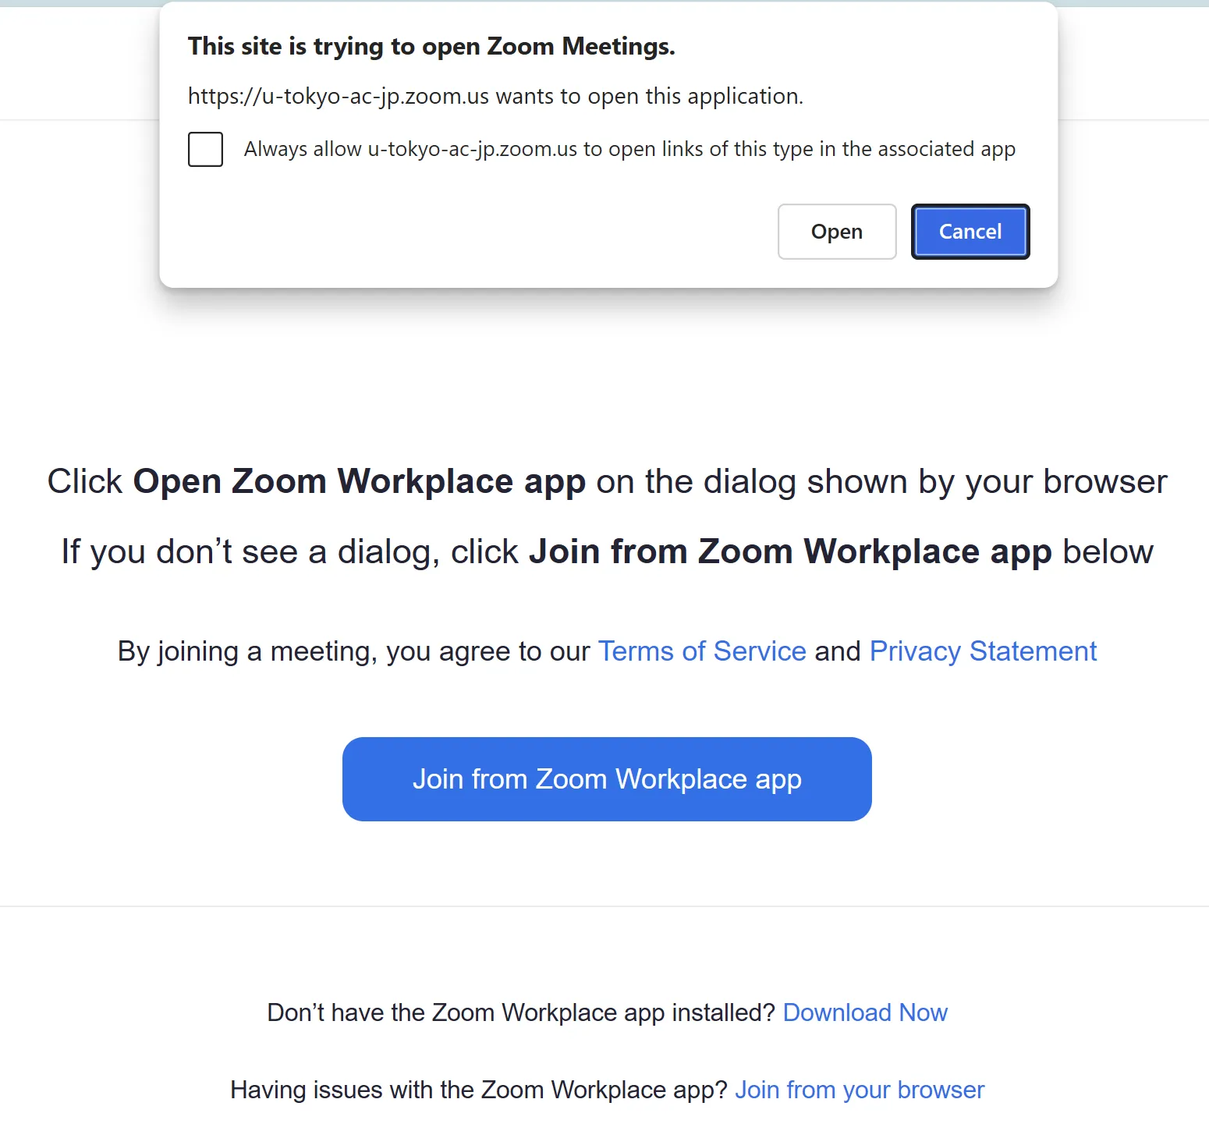Image resolution: width=1209 pixels, height=1131 pixels.
Task: Click "Don't have the Zoom Workplace app installed?" text
Action: 520,1012
